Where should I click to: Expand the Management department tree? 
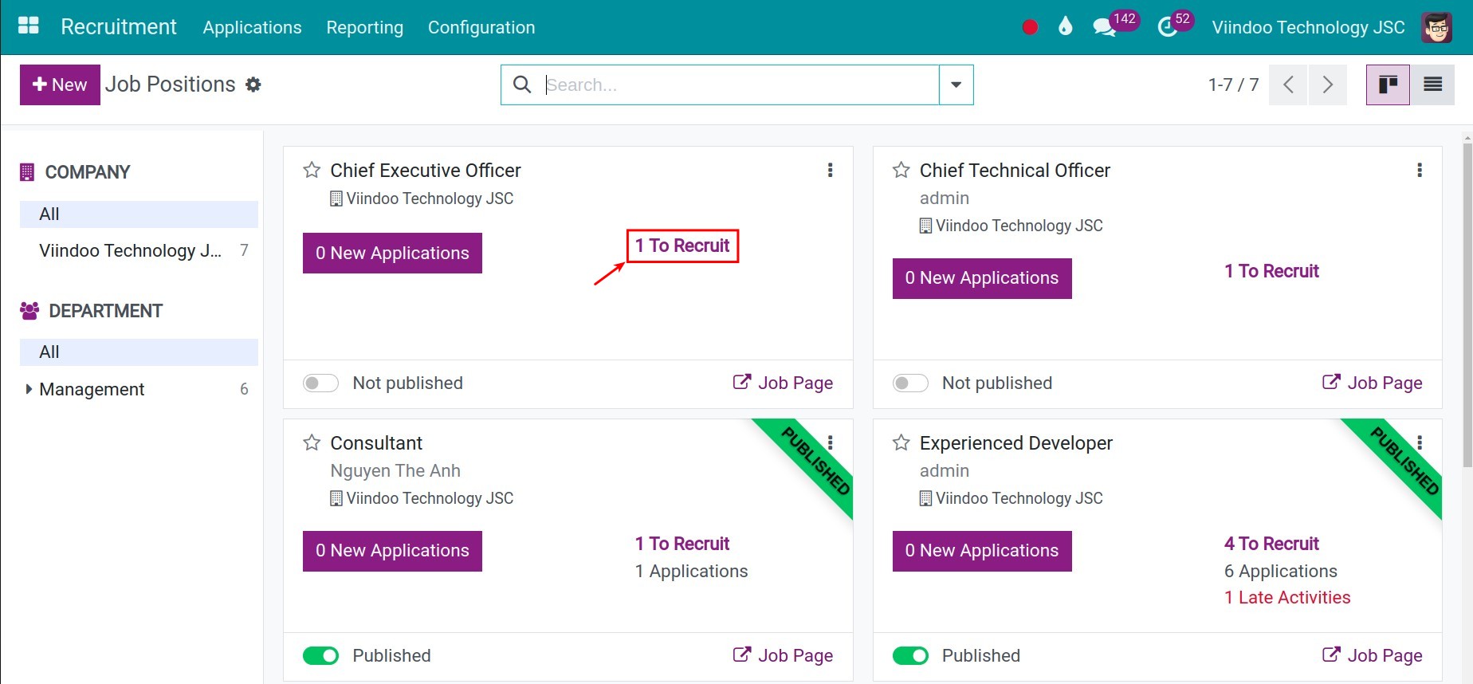coord(29,389)
